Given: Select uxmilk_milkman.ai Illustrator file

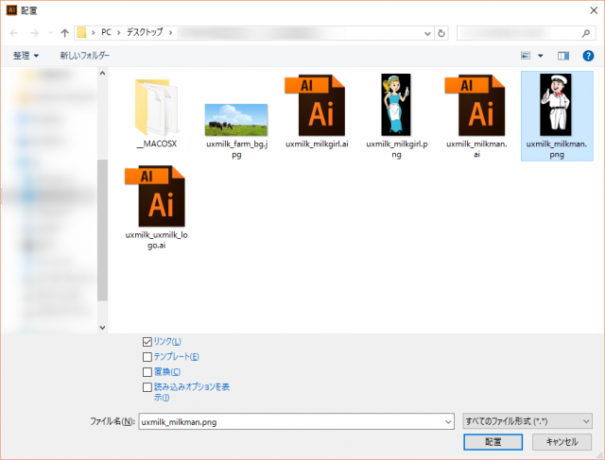Looking at the screenshot, I should (x=476, y=106).
